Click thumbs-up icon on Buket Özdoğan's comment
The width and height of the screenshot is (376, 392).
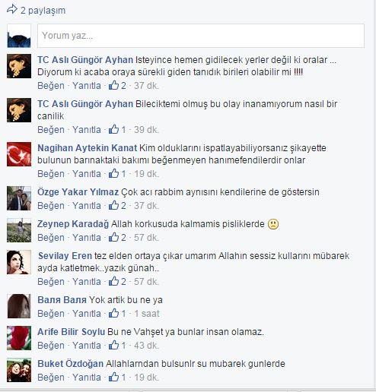(113, 377)
